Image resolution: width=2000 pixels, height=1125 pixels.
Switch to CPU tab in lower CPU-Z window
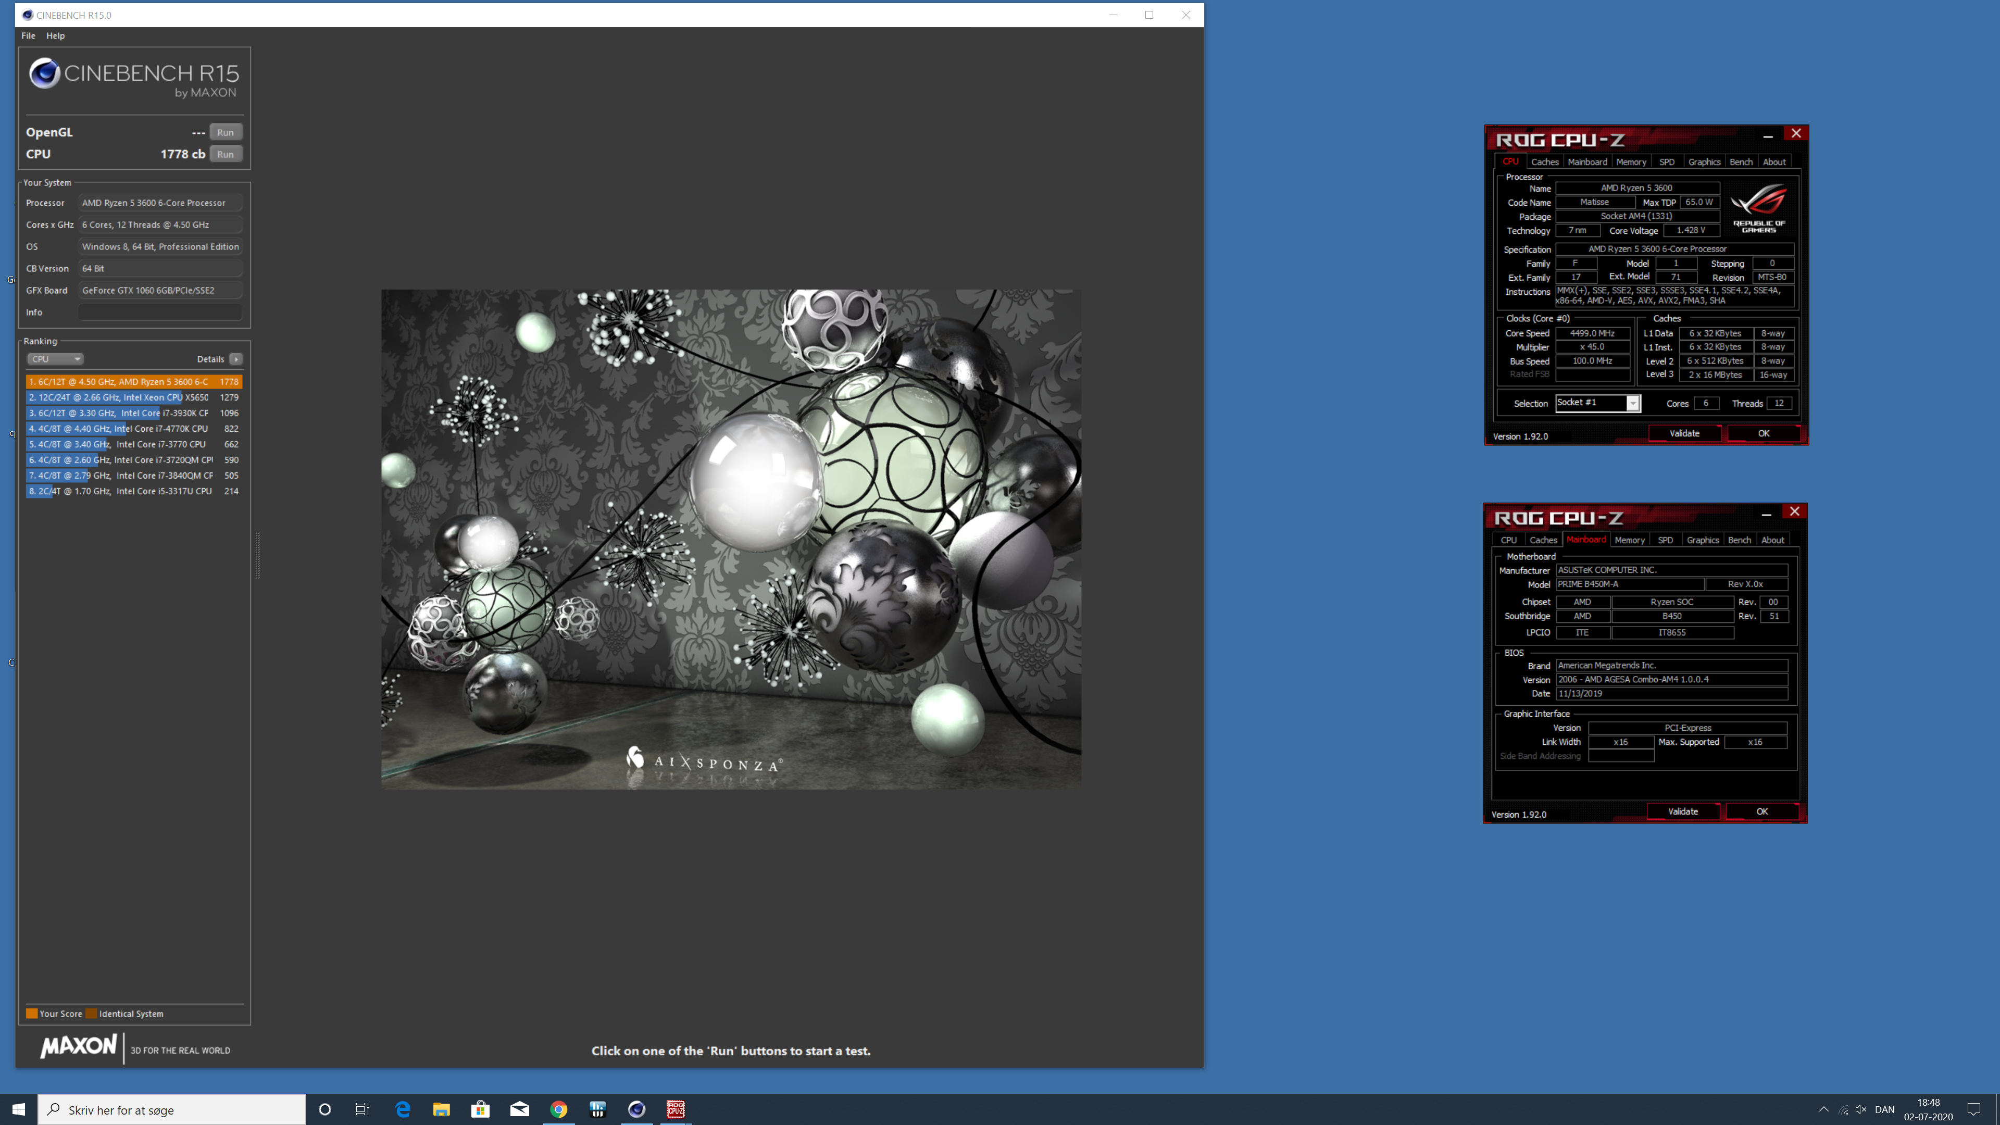1508,540
